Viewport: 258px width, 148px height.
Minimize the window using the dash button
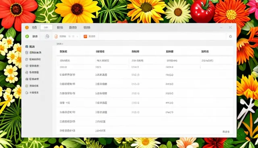221,28
